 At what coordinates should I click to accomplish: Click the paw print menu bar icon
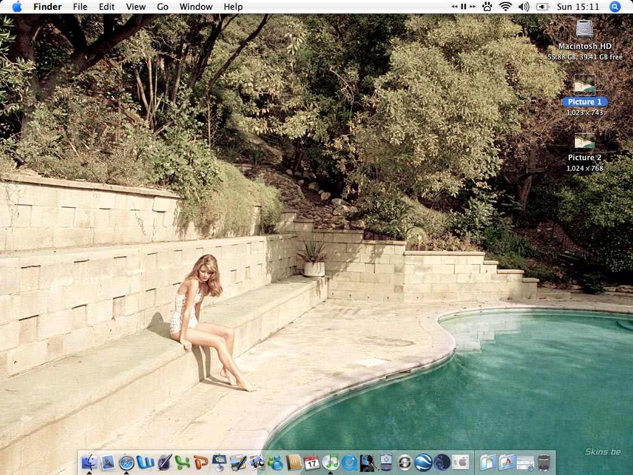(487, 6)
